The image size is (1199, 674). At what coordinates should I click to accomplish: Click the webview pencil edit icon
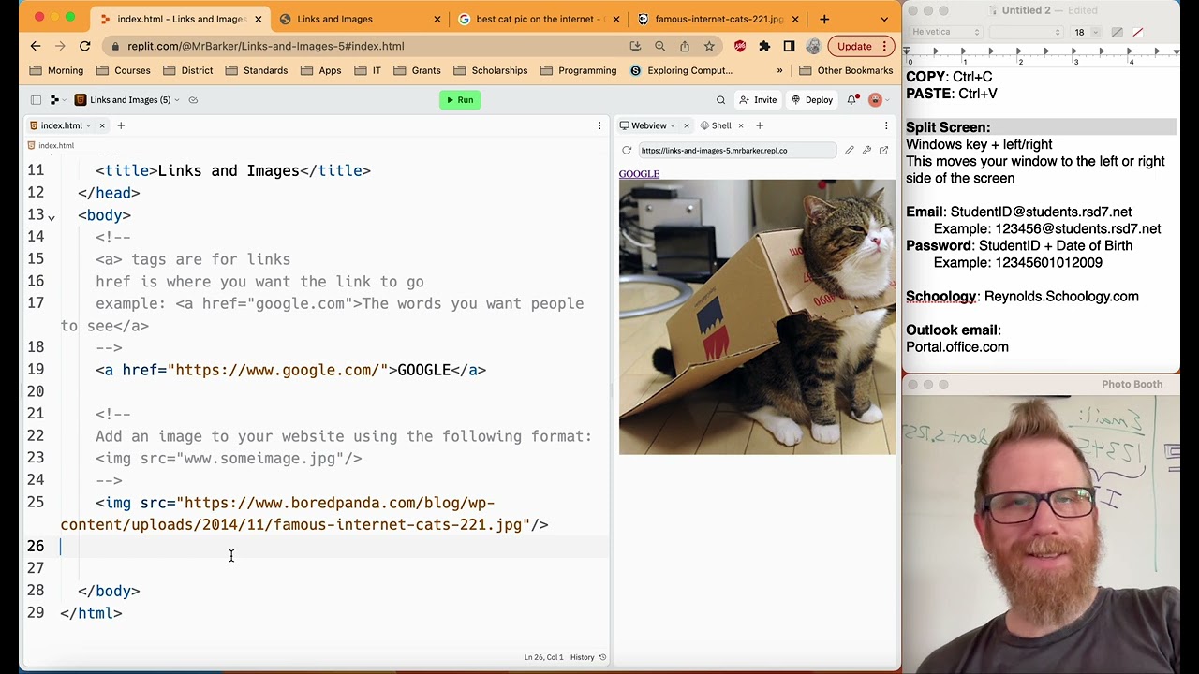[x=850, y=151]
